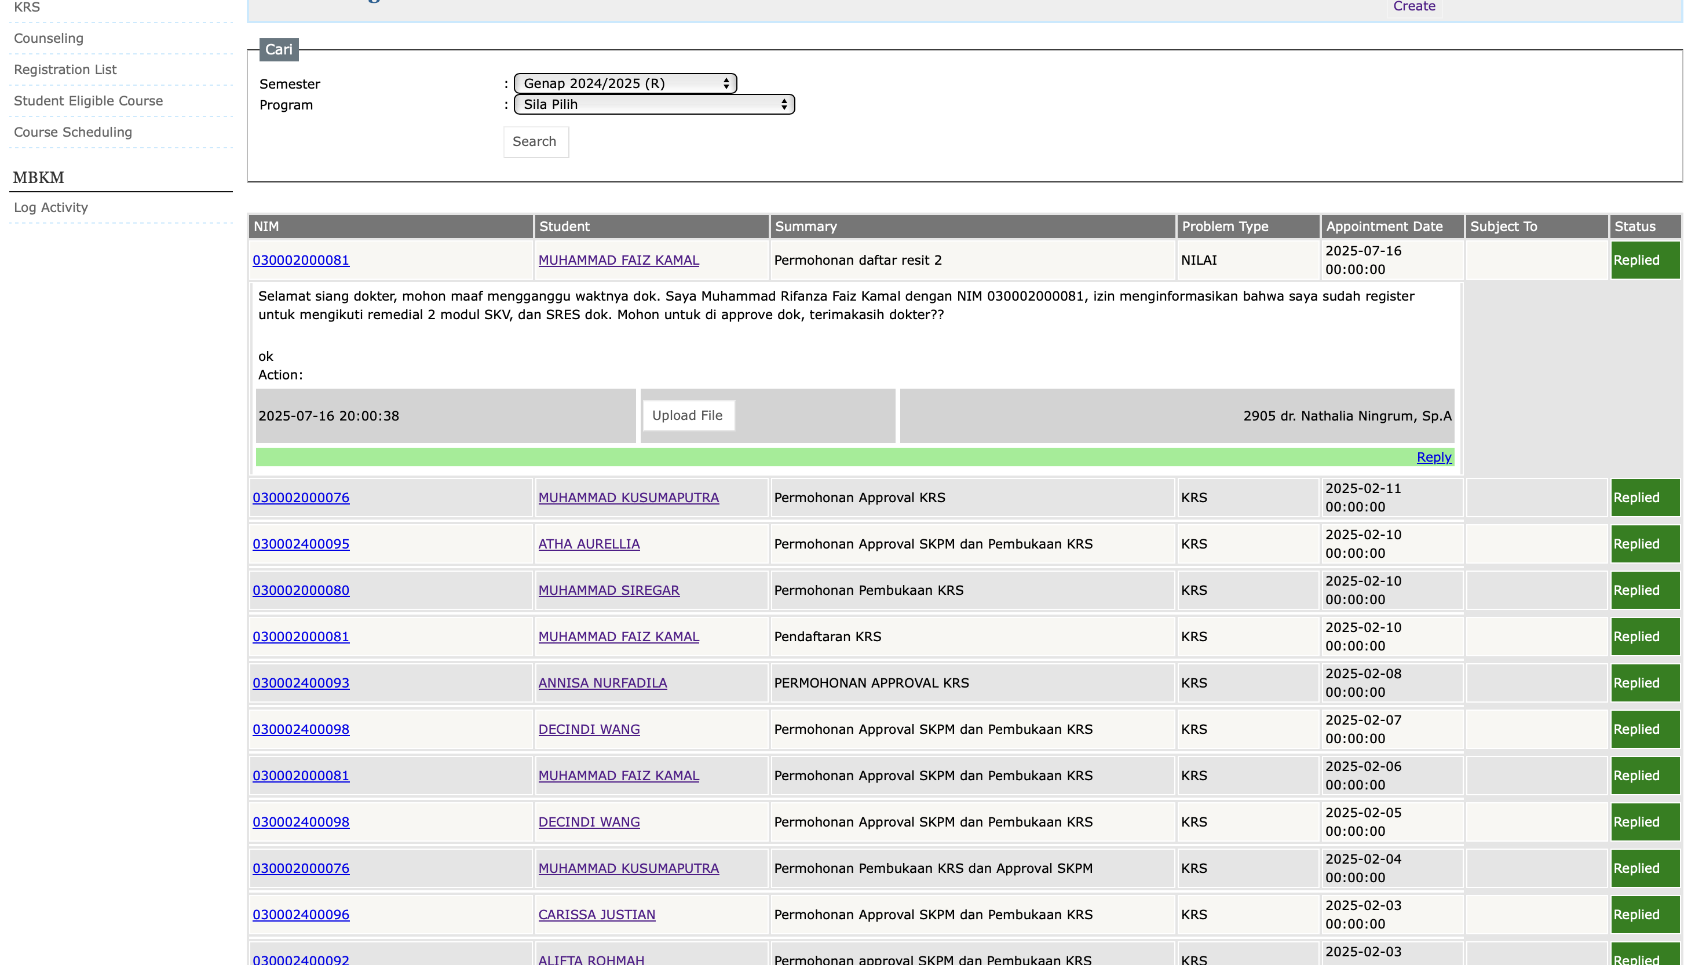Click the Summary column header
This screenshot has width=1695, height=965.
coord(805,226)
